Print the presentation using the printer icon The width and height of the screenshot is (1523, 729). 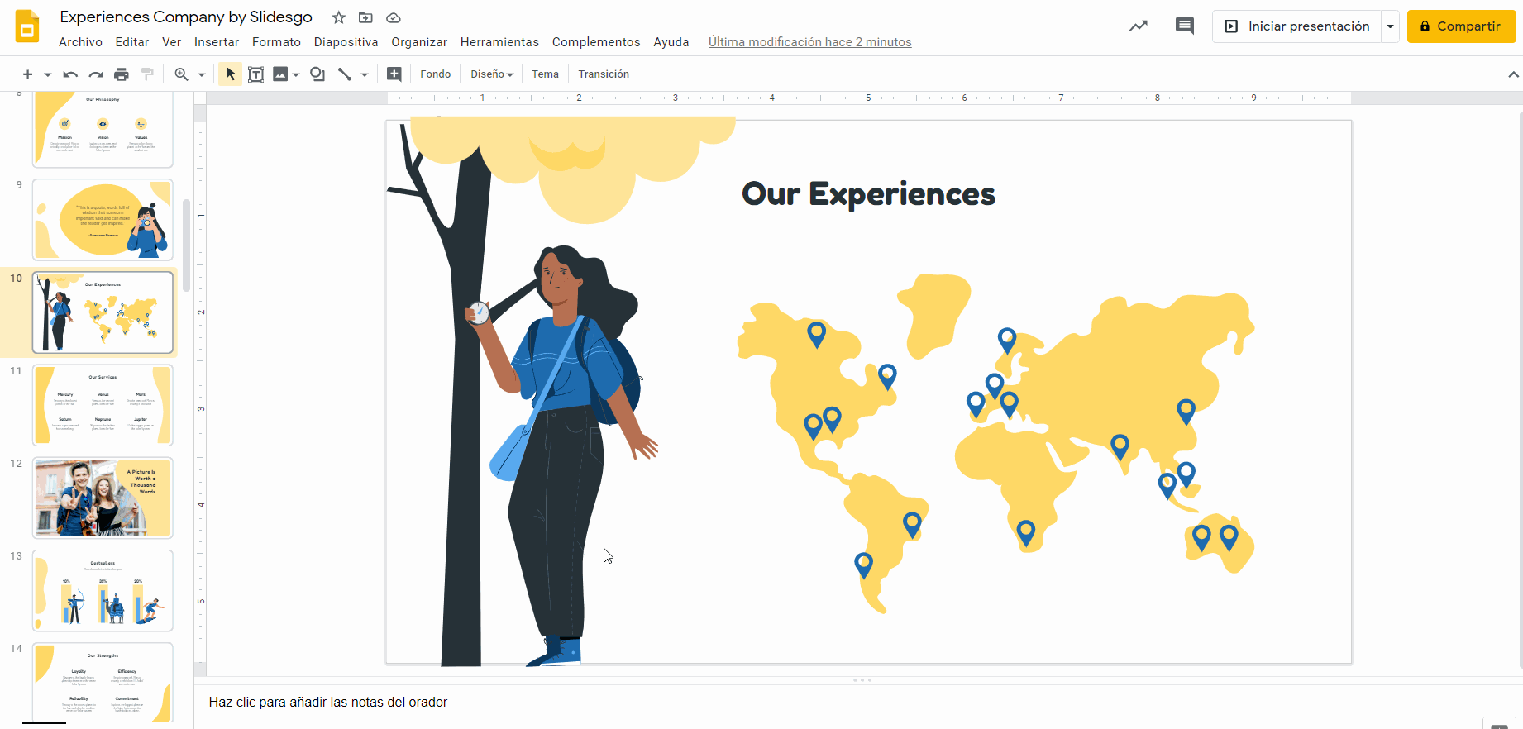pyautogui.click(x=122, y=74)
